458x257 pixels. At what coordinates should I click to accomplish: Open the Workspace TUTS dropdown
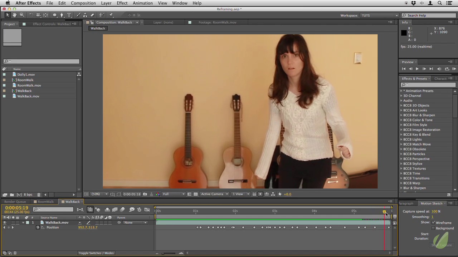[x=379, y=15]
